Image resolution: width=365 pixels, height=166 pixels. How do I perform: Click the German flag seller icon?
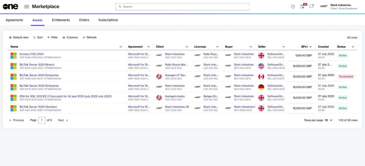(261, 87)
